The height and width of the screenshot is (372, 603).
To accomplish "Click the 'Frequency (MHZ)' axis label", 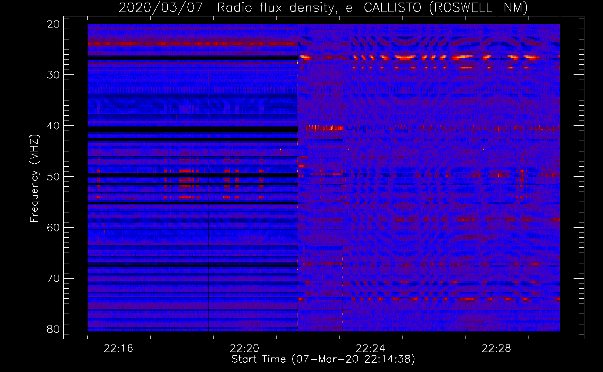I will click(34, 179).
